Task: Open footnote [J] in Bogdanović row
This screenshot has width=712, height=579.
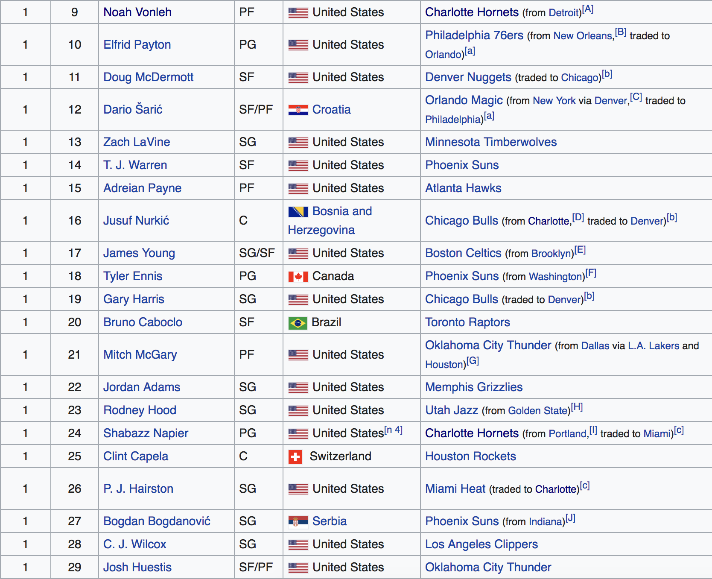Action: click(570, 518)
